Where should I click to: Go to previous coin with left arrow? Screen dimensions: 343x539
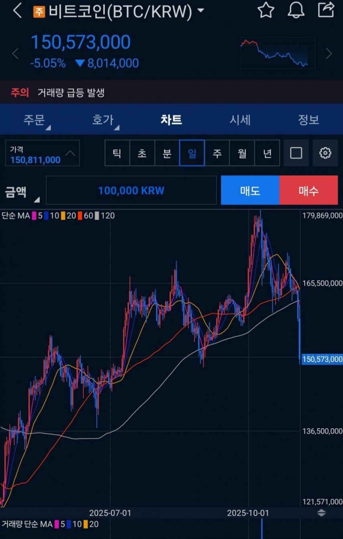tap(15, 54)
